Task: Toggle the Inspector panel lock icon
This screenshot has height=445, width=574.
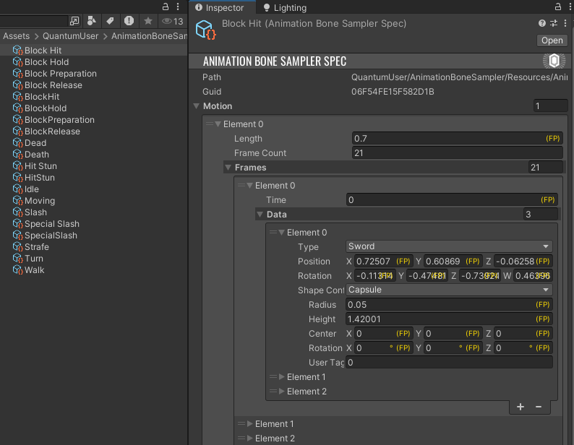Action: 557,7
